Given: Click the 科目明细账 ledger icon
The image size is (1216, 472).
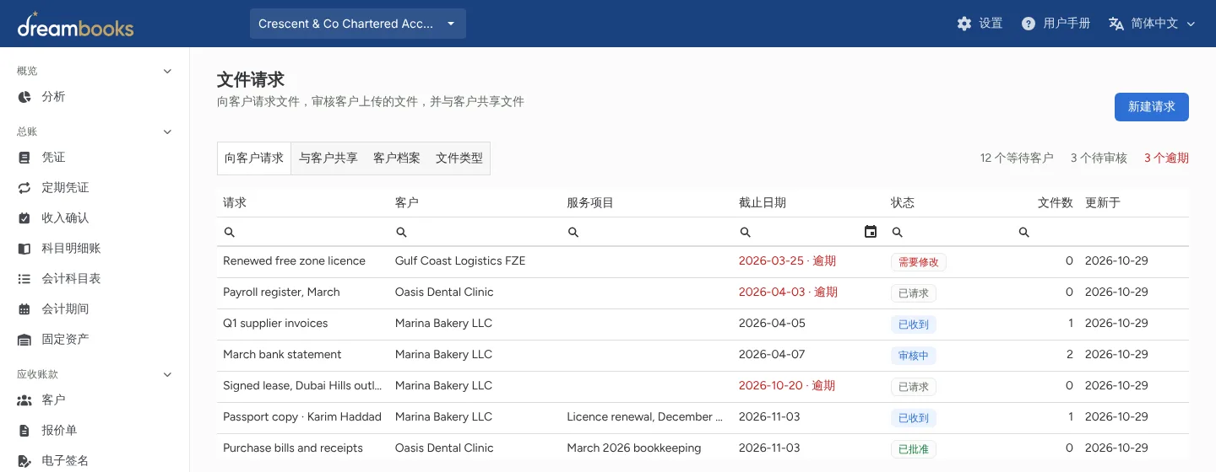Looking at the screenshot, I should (24, 249).
